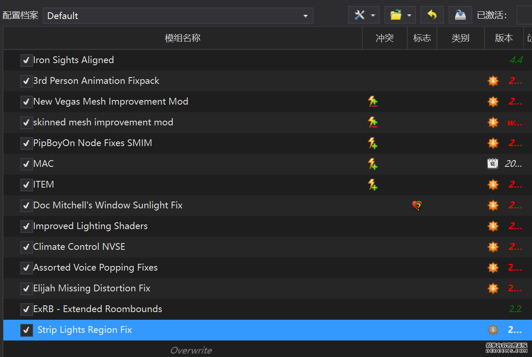Screen dimensions: 532x357
Task: Open the Default profile dropdown
Action: pos(178,16)
